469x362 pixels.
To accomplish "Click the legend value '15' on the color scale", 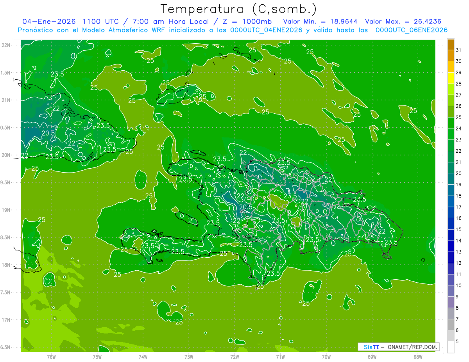I will pyautogui.click(x=458, y=230).
